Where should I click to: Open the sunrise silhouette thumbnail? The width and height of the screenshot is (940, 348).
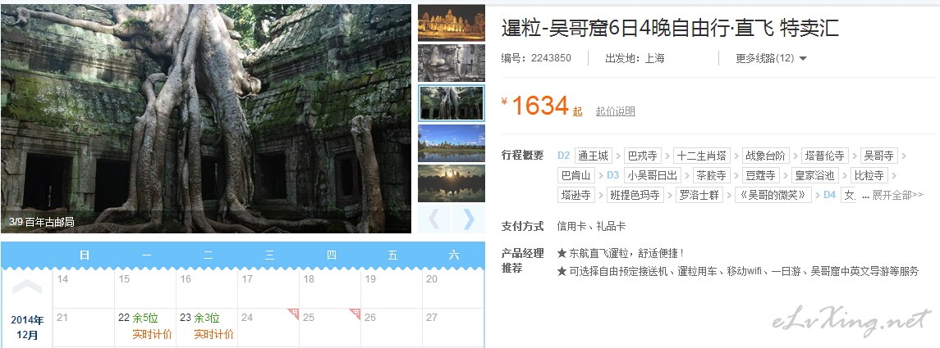451,183
